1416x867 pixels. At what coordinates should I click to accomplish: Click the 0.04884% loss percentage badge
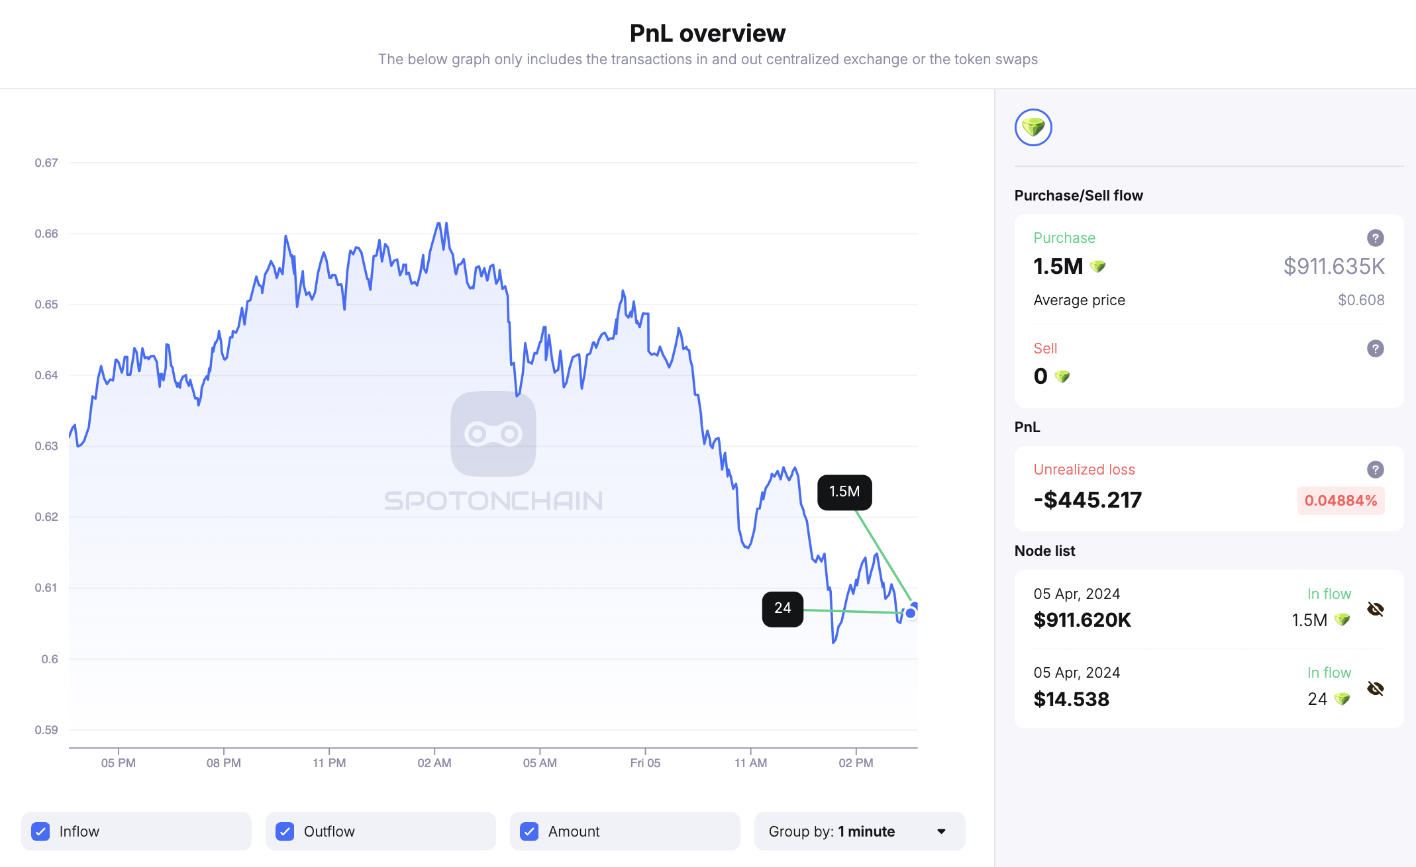pos(1340,500)
